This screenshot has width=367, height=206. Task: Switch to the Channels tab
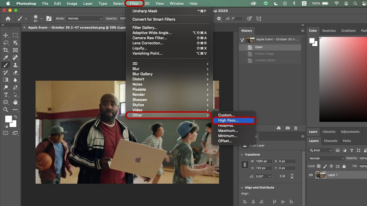click(x=330, y=141)
